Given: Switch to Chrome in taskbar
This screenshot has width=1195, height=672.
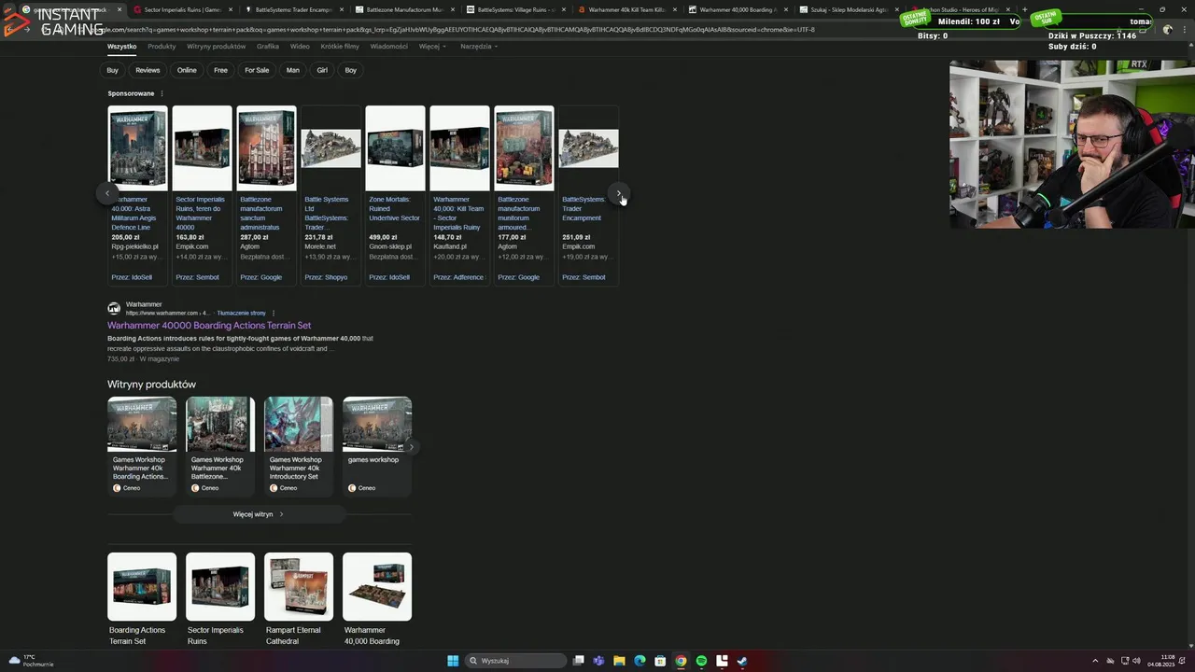Looking at the screenshot, I should (681, 661).
